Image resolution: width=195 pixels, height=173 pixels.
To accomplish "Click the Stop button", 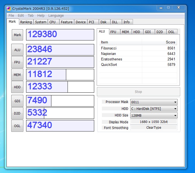I will click(138, 92).
